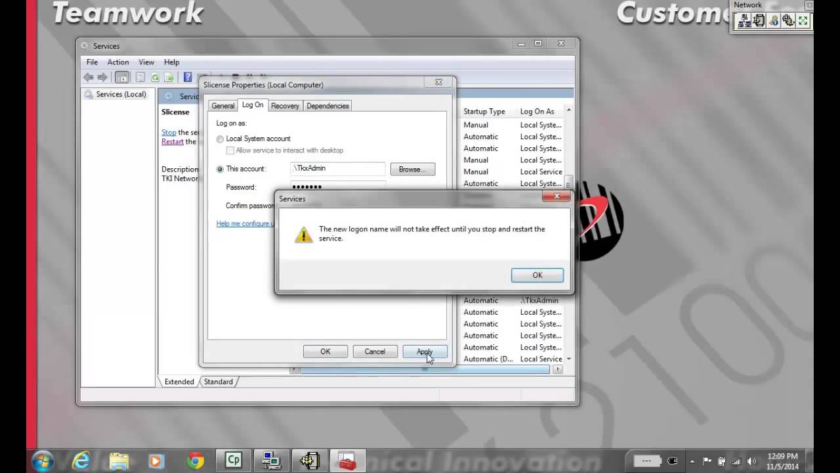Close the Services warning message box

pos(556,196)
